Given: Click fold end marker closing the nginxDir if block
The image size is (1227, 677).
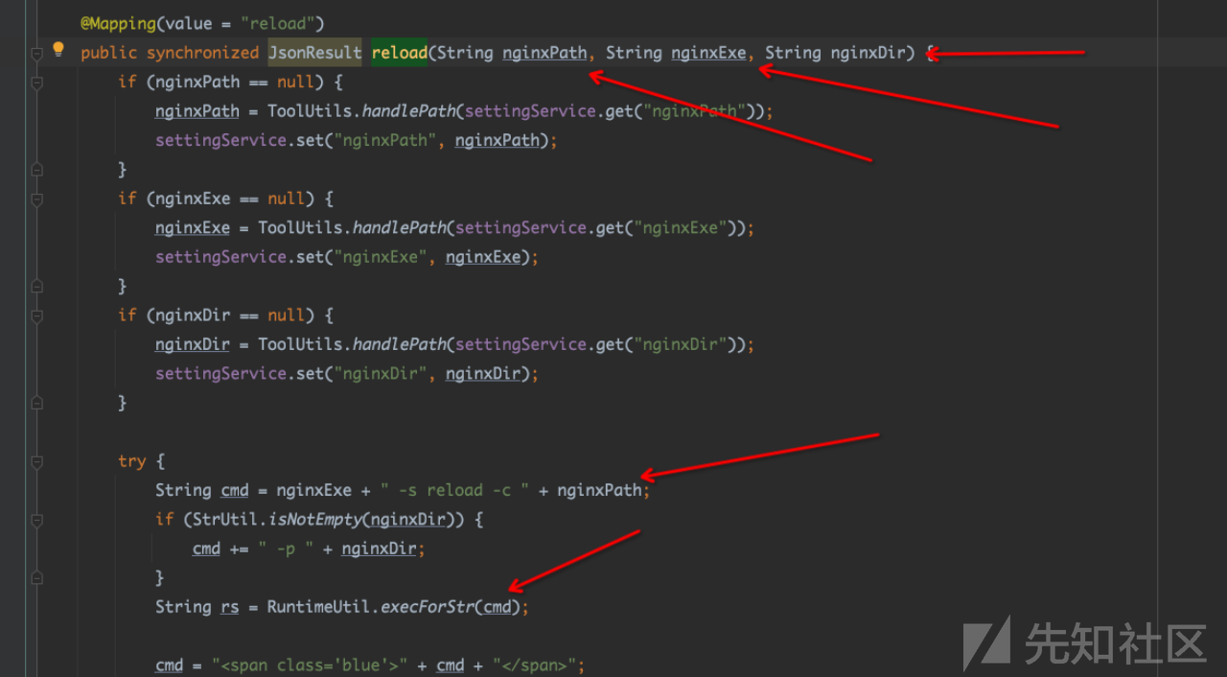Looking at the screenshot, I should (x=36, y=403).
